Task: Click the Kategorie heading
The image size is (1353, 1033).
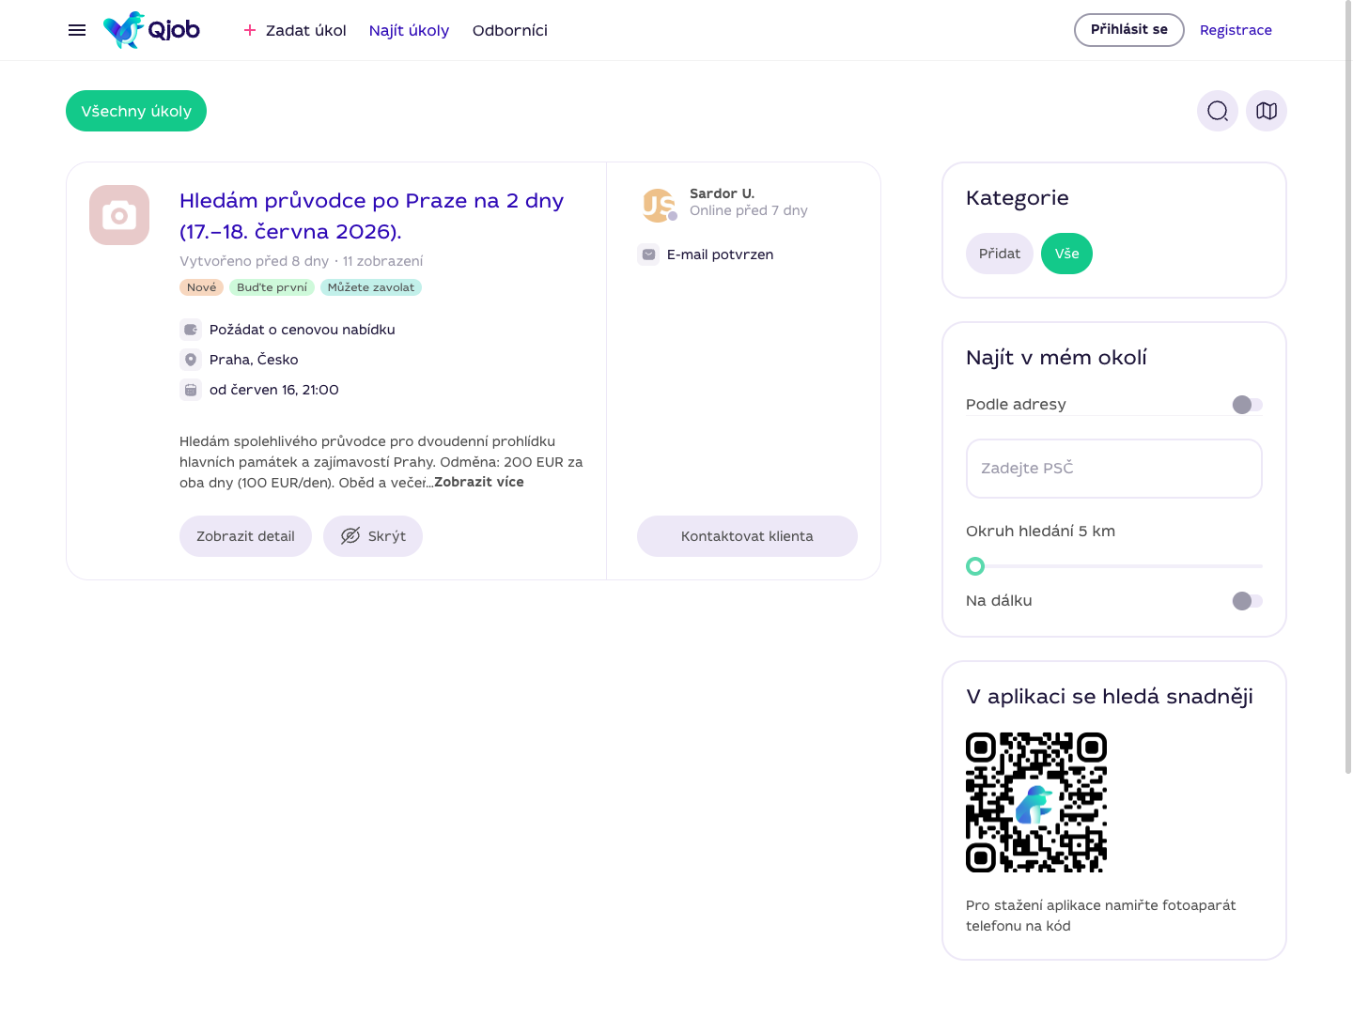Action: [1018, 198]
